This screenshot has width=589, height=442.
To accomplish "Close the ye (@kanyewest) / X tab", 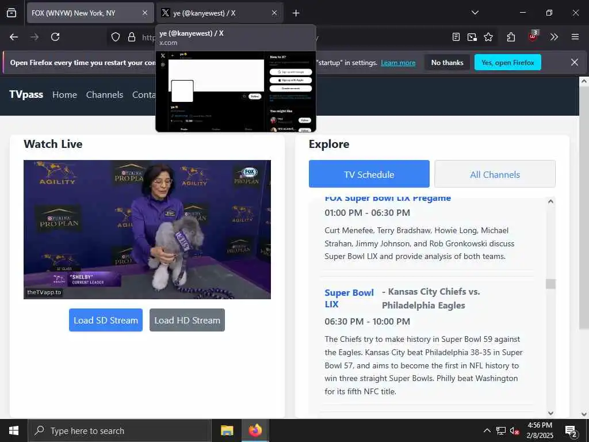I will tap(274, 13).
